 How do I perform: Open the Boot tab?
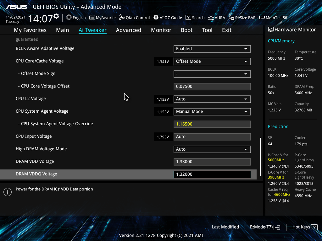187,30
